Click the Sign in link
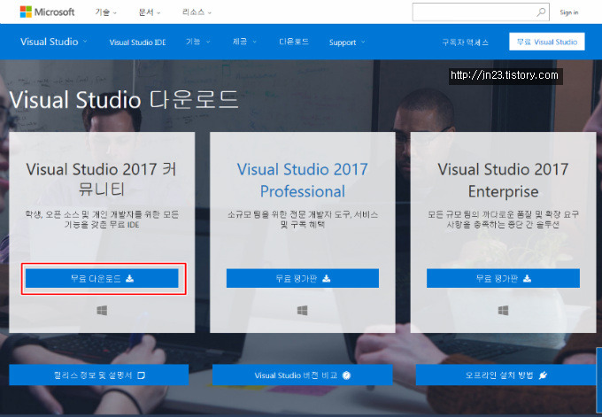The image size is (602, 417). pyautogui.click(x=569, y=12)
